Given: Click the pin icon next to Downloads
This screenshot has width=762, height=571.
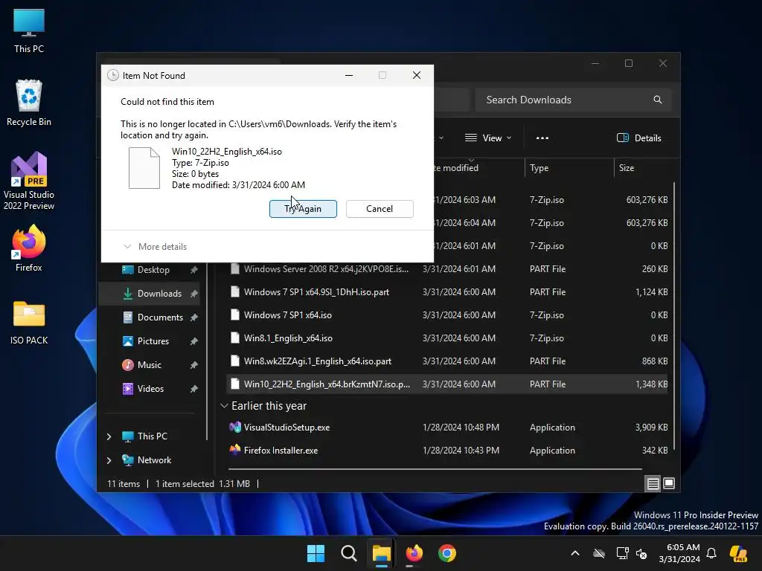Looking at the screenshot, I should click(193, 293).
